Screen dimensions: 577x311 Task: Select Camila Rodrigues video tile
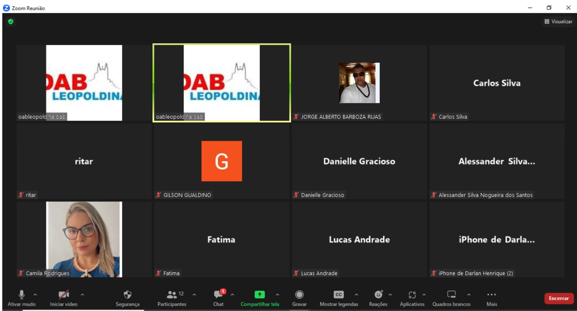coord(84,239)
